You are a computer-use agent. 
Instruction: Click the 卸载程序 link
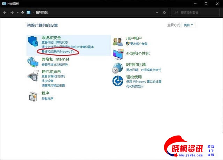tap(47, 99)
